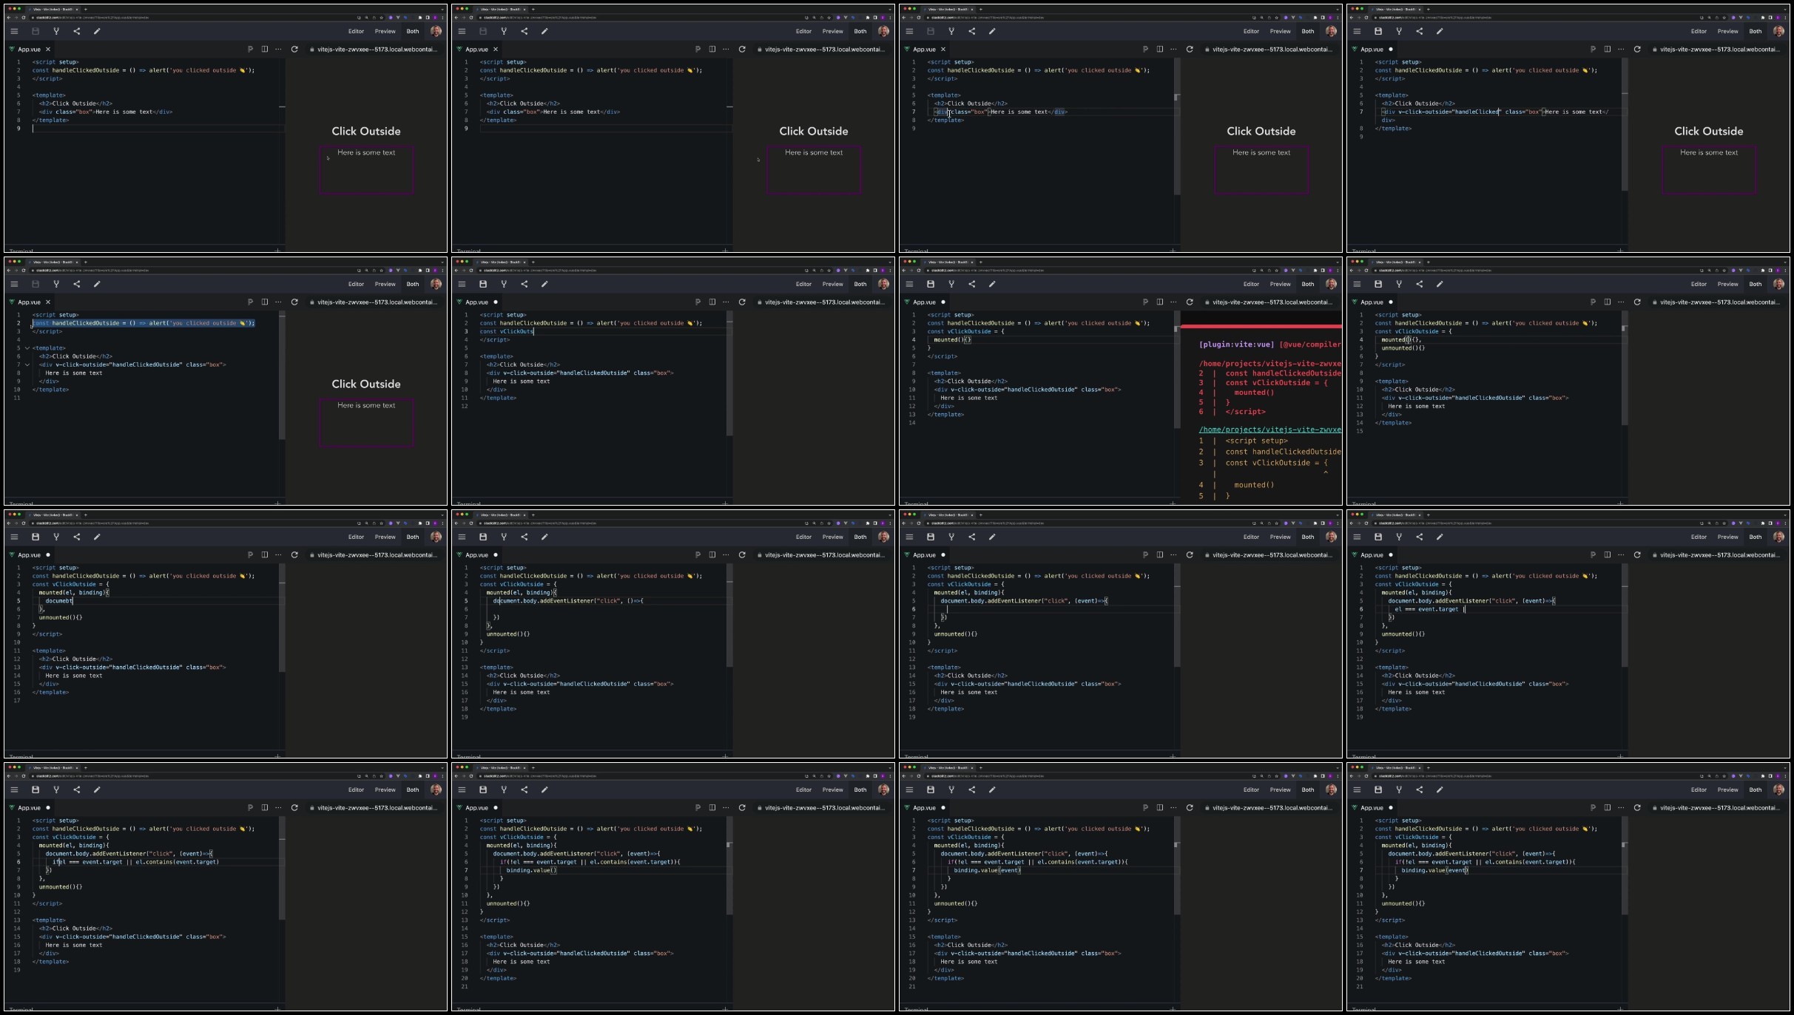Switch to Preview view in the 'documebt' frame
This screenshot has height=1015, width=1794.
coord(385,537)
